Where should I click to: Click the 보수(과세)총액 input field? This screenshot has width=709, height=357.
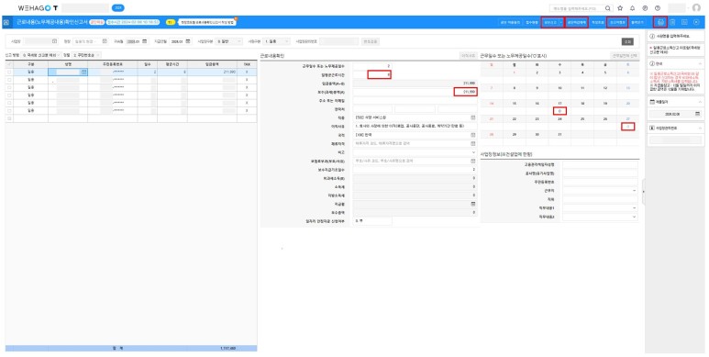[x=415, y=92]
